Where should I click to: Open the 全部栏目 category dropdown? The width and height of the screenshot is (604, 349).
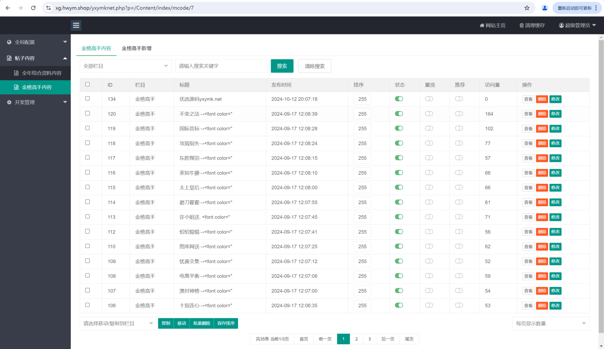point(125,66)
